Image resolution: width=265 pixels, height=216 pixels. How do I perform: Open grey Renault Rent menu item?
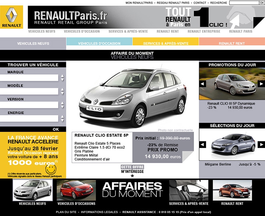point(168,31)
